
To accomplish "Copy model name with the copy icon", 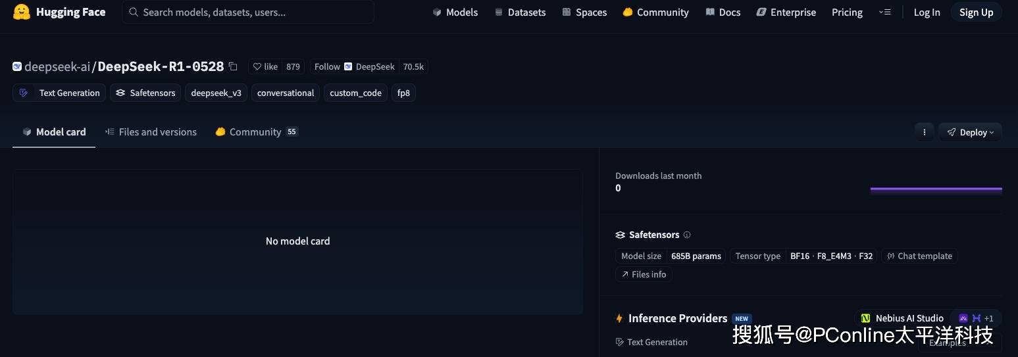I will coord(233,66).
